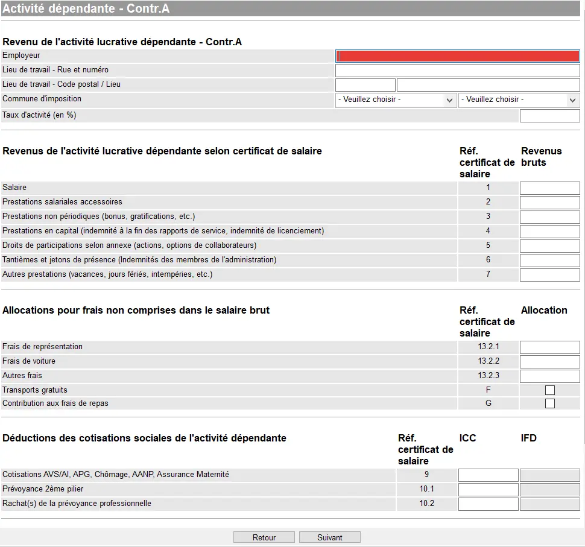
Task: Check the Contribution aux frais de repas box
Action: click(549, 403)
